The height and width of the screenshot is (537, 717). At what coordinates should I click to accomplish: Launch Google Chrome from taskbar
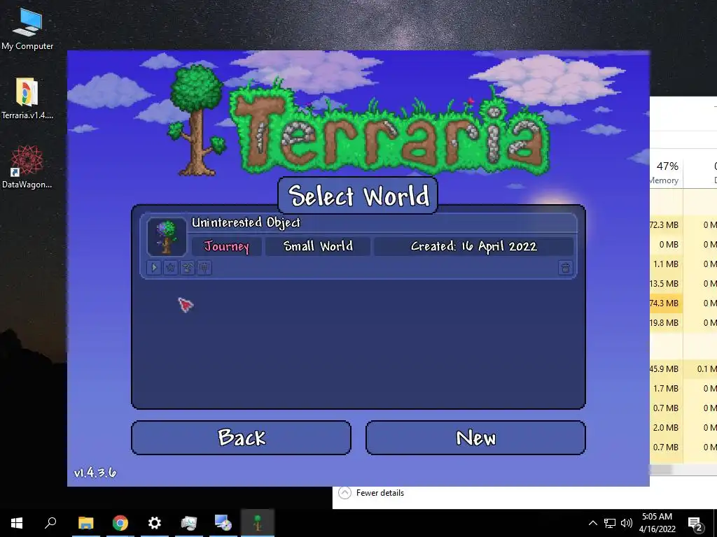coord(120,523)
